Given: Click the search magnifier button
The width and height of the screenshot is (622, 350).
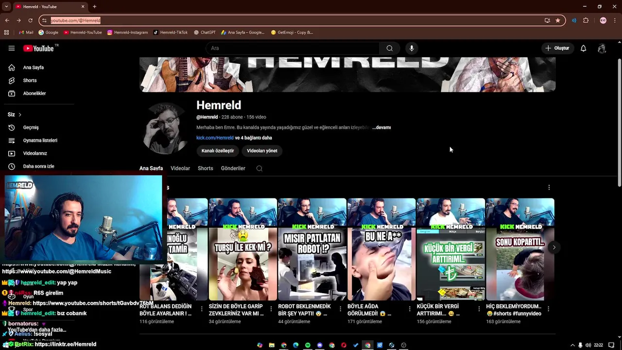Looking at the screenshot, I should [x=389, y=48].
